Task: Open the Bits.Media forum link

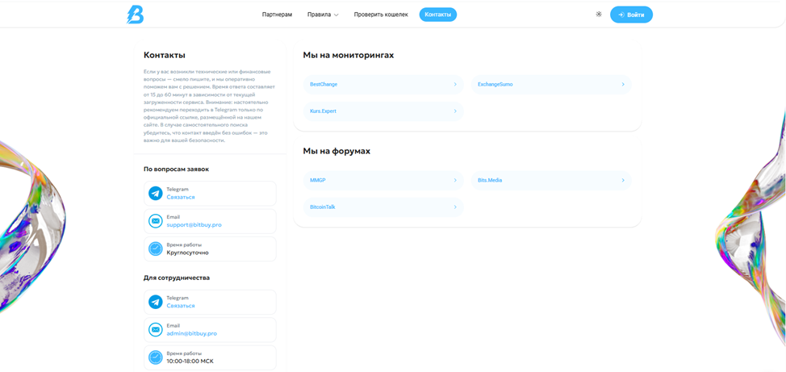Action: click(x=551, y=180)
